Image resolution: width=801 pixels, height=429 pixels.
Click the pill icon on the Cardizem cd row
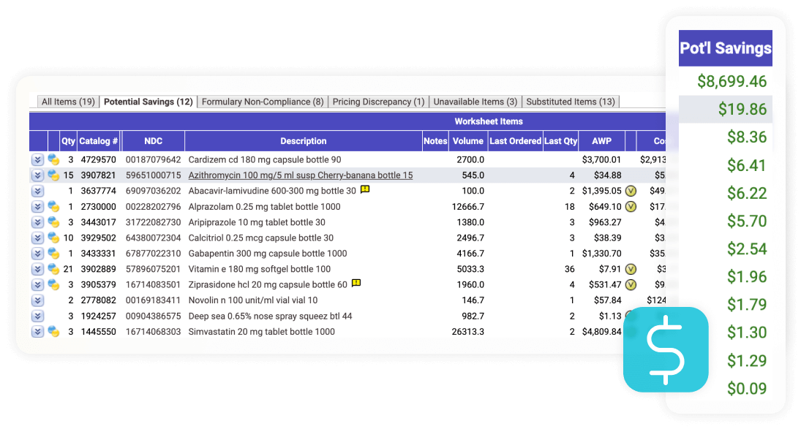coord(53,159)
